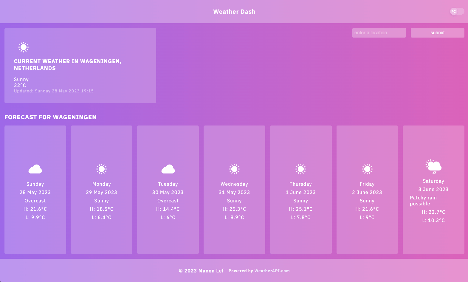Click the sun icon on Thursday's card

[x=300, y=168]
